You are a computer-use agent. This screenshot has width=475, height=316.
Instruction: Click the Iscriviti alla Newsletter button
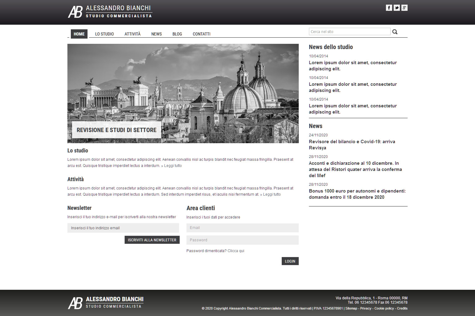(x=152, y=240)
